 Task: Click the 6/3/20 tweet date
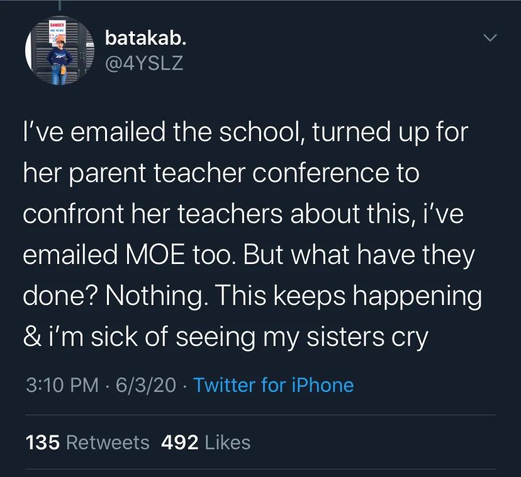pos(147,385)
